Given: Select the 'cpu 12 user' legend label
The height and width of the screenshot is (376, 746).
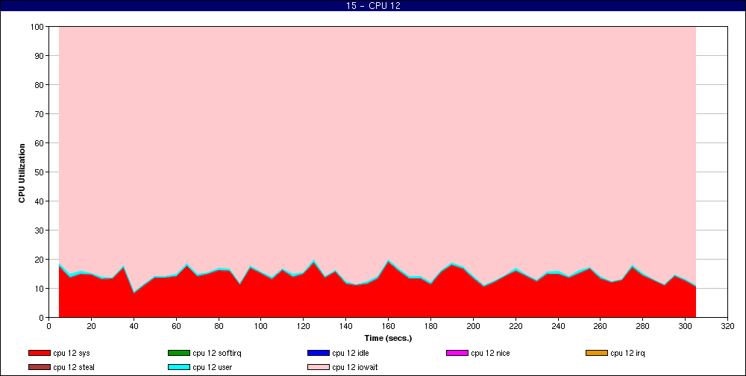Looking at the screenshot, I should point(212,368).
